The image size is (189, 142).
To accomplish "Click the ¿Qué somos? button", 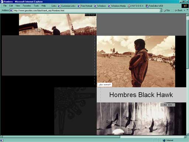I will point(105,85).
